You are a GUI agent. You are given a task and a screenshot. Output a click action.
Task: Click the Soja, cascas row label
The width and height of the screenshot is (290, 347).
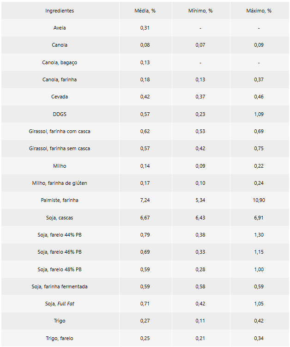pyautogui.click(x=60, y=218)
